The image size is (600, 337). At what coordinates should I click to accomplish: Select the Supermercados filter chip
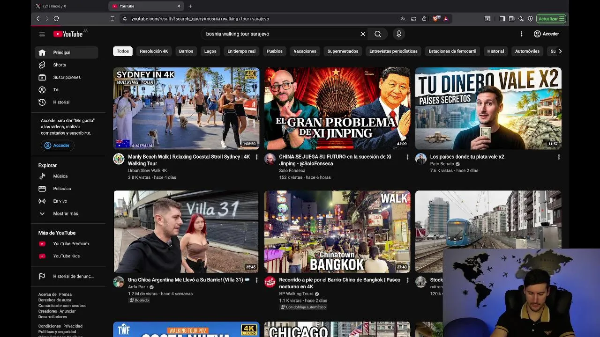343,51
